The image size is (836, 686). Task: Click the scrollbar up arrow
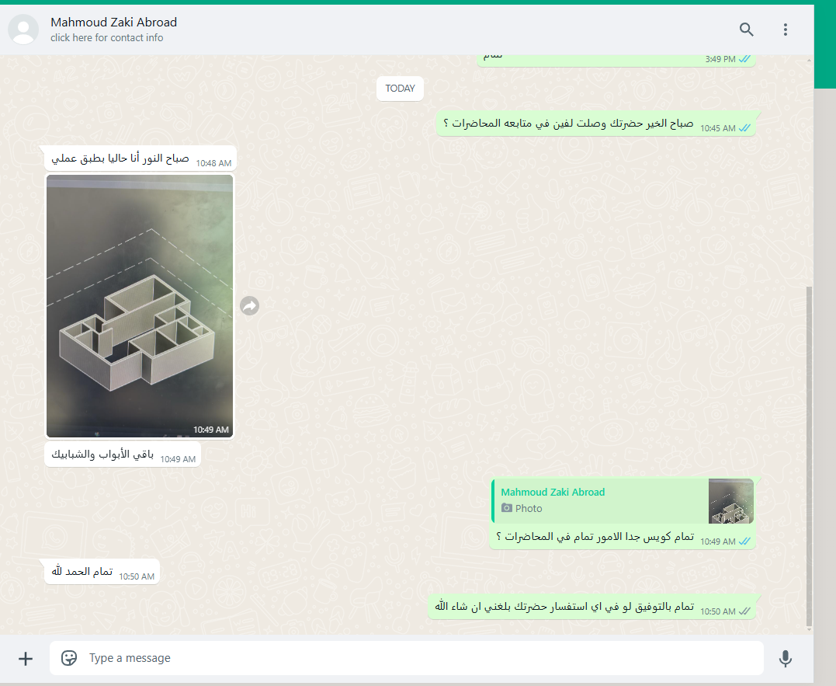click(809, 60)
